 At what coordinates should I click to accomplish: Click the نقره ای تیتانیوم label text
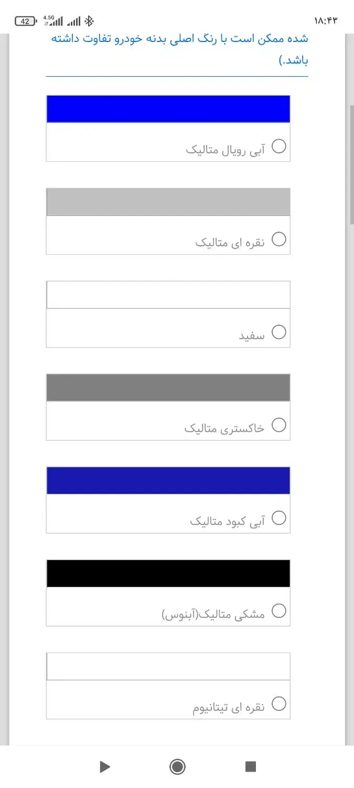tap(229, 708)
